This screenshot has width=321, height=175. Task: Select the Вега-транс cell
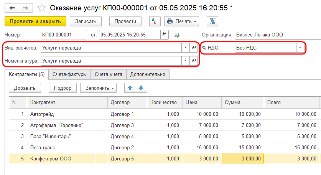pos(67,147)
